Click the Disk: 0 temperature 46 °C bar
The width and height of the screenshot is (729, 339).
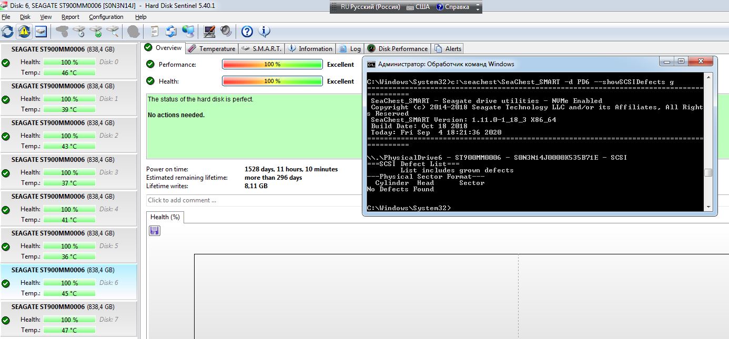point(69,73)
